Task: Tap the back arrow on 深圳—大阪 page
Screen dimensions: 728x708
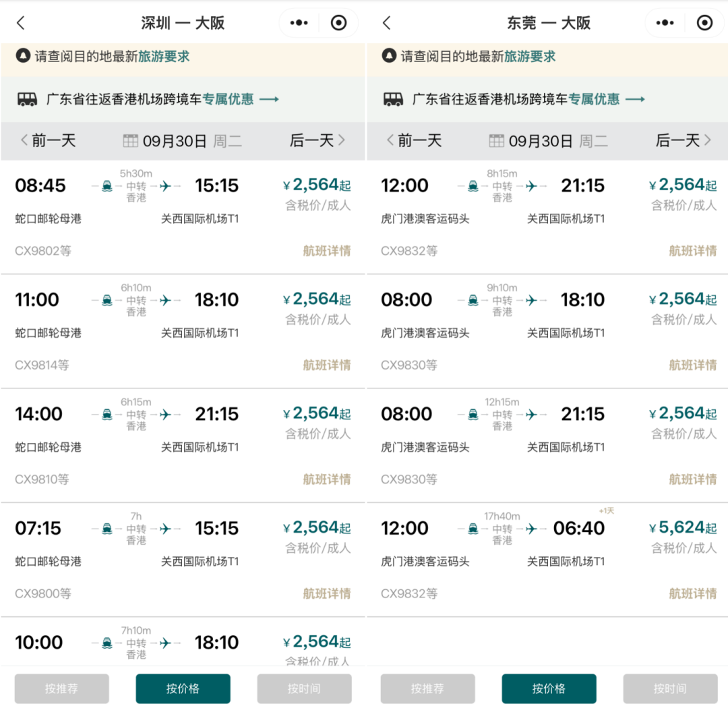Action: pyautogui.click(x=20, y=22)
